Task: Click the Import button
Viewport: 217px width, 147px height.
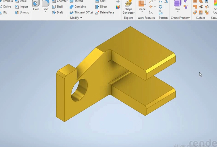Action: [21, 7]
